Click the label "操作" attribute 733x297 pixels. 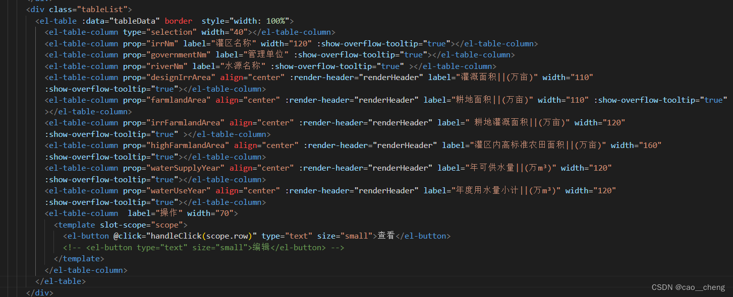coord(155,213)
